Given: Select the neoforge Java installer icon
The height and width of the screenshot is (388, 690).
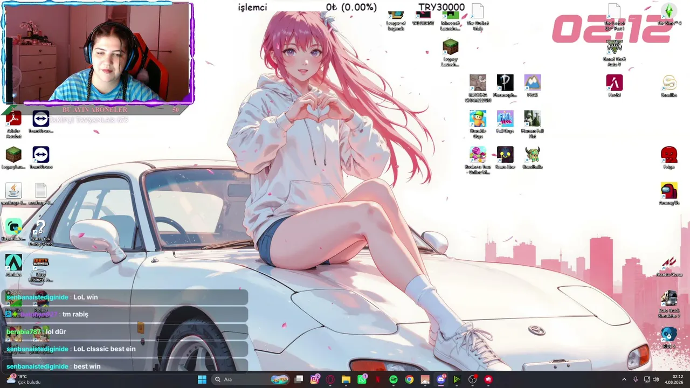Looking at the screenshot, I should click(13, 194).
